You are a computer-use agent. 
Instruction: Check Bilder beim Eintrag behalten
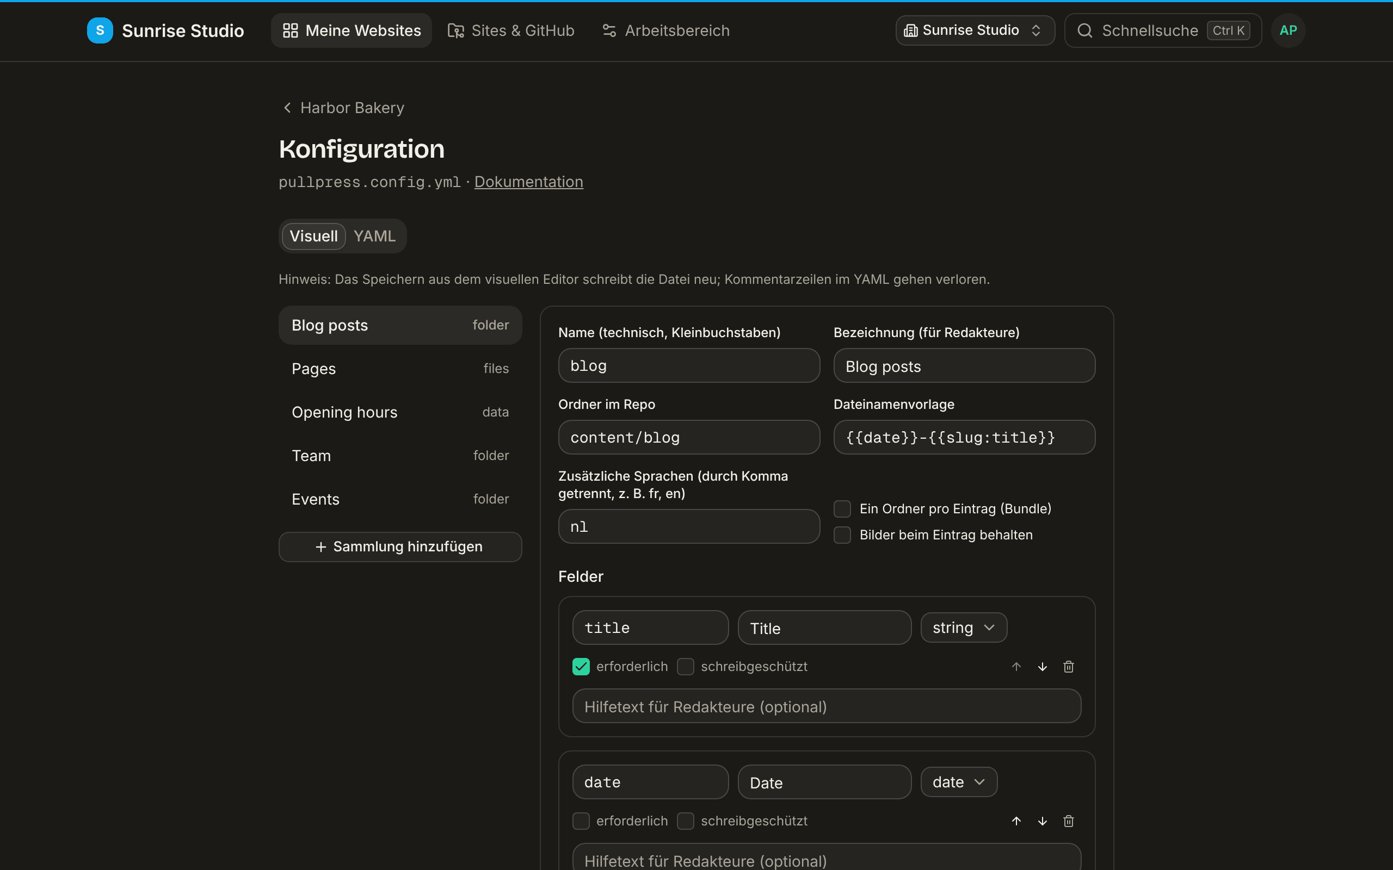842,535
